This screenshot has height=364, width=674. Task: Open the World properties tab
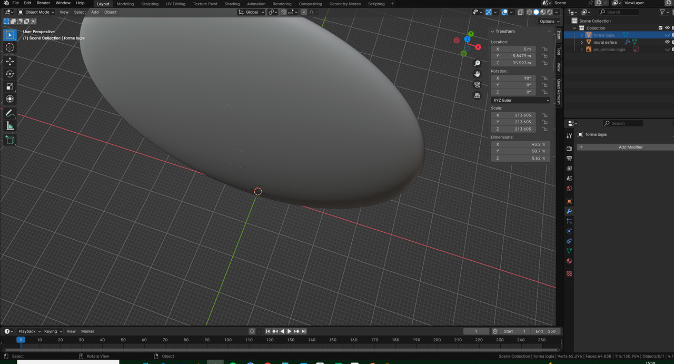[569, 189]
